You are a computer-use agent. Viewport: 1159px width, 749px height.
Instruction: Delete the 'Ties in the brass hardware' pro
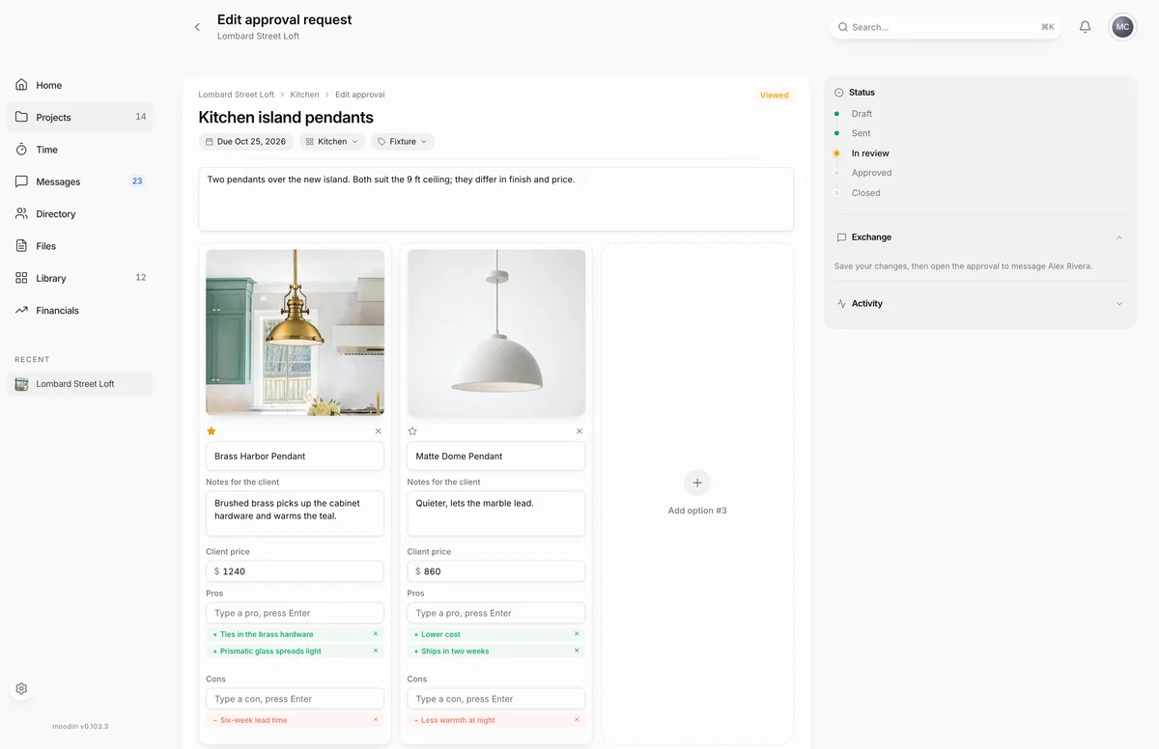pyautogui.click(x=376, y=634)
